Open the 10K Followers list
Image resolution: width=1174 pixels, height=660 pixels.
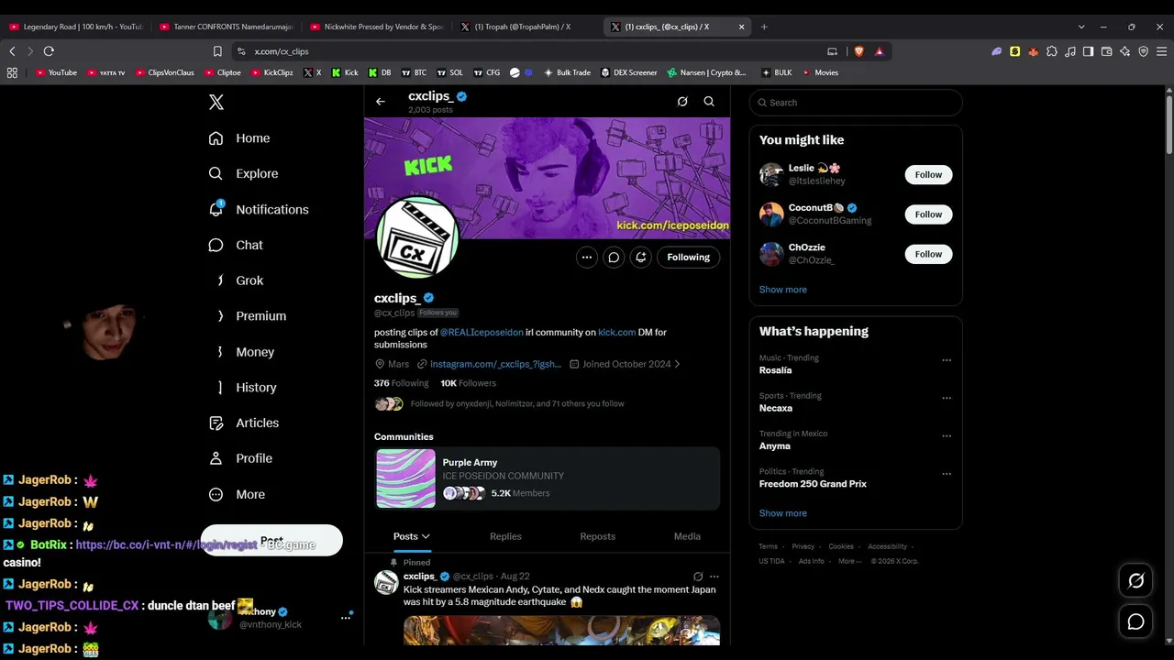(468, 383)
